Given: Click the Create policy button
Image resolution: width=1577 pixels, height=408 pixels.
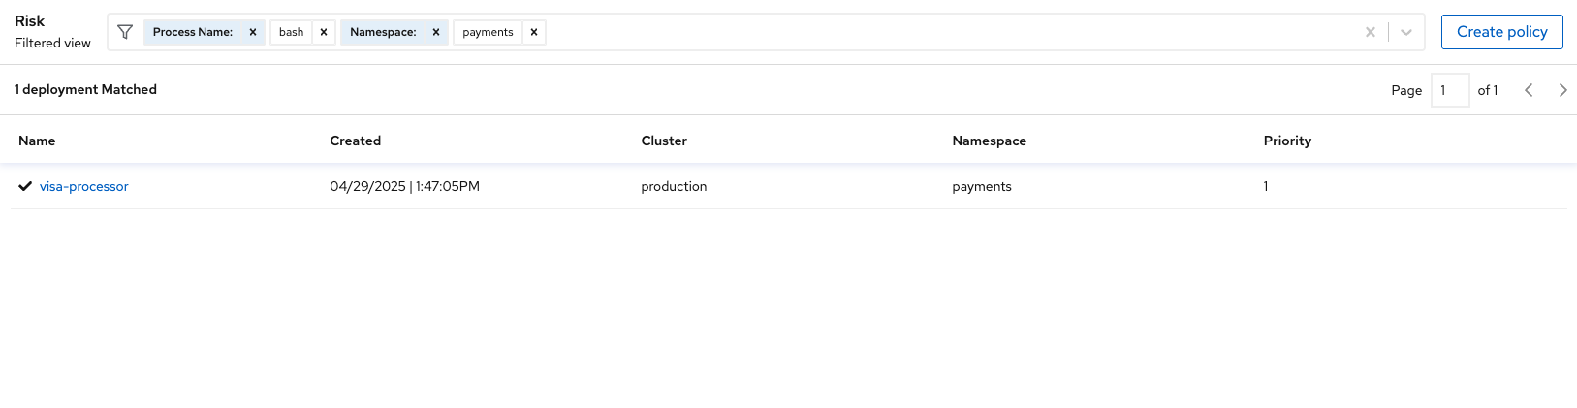Looking at the screenshot, I should click(x=1502, y=32).
